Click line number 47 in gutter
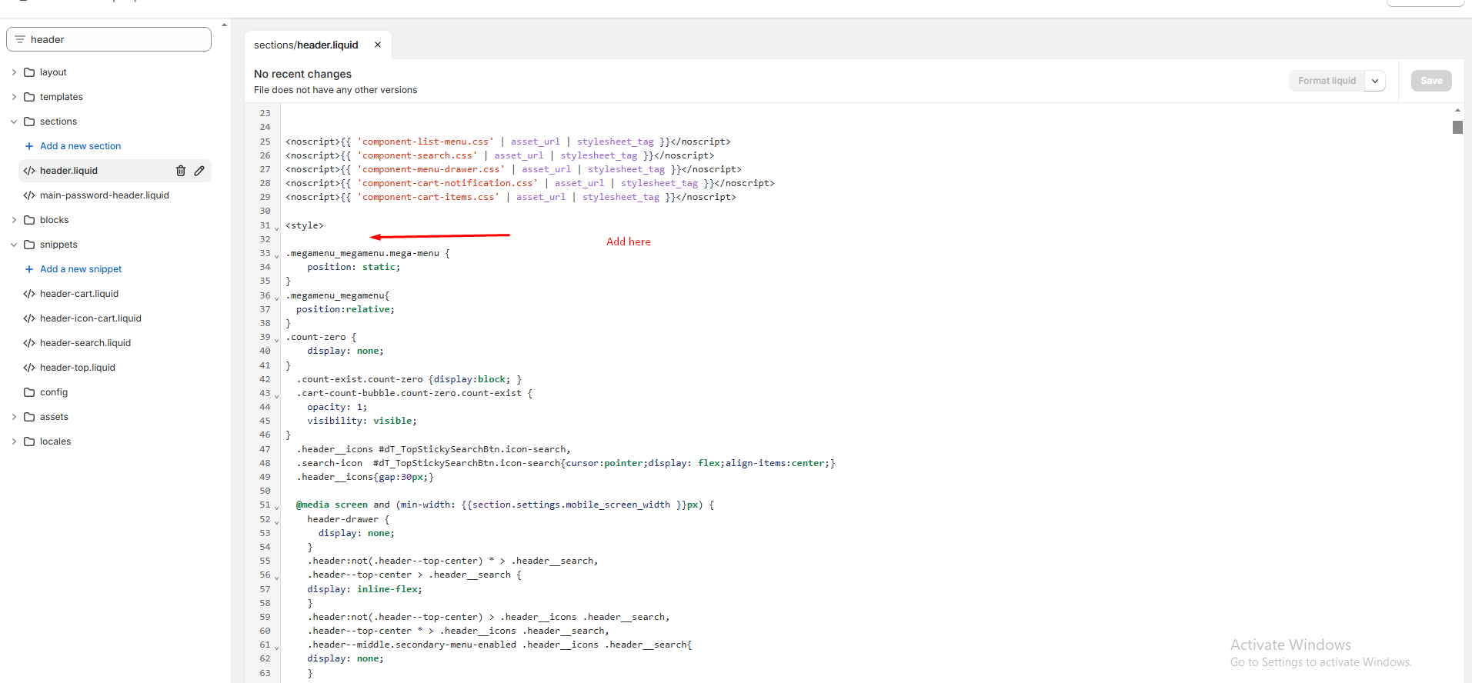 tap(265, 449)
